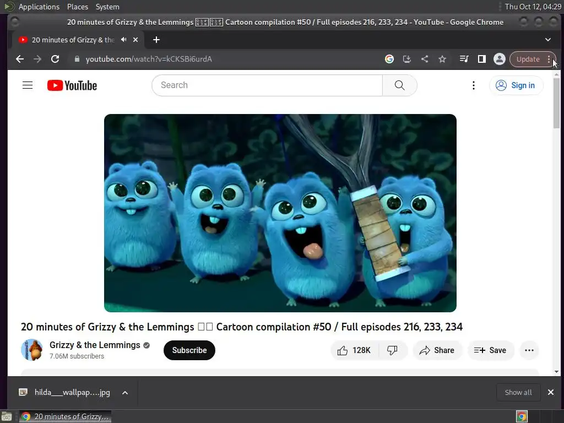
Task: Click Chrome taskbar entry 20 minutes of Grizzy
Action: click(x=65, y=416)
